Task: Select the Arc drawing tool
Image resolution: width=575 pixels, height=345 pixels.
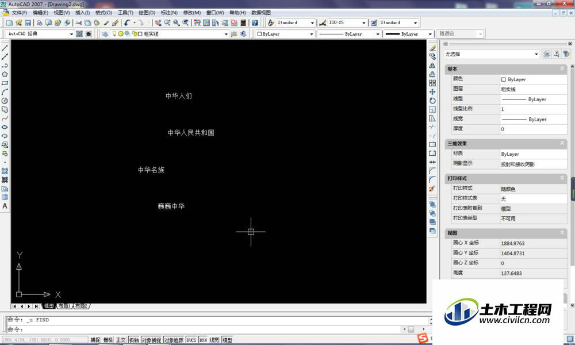Action: tap(5, 92)
